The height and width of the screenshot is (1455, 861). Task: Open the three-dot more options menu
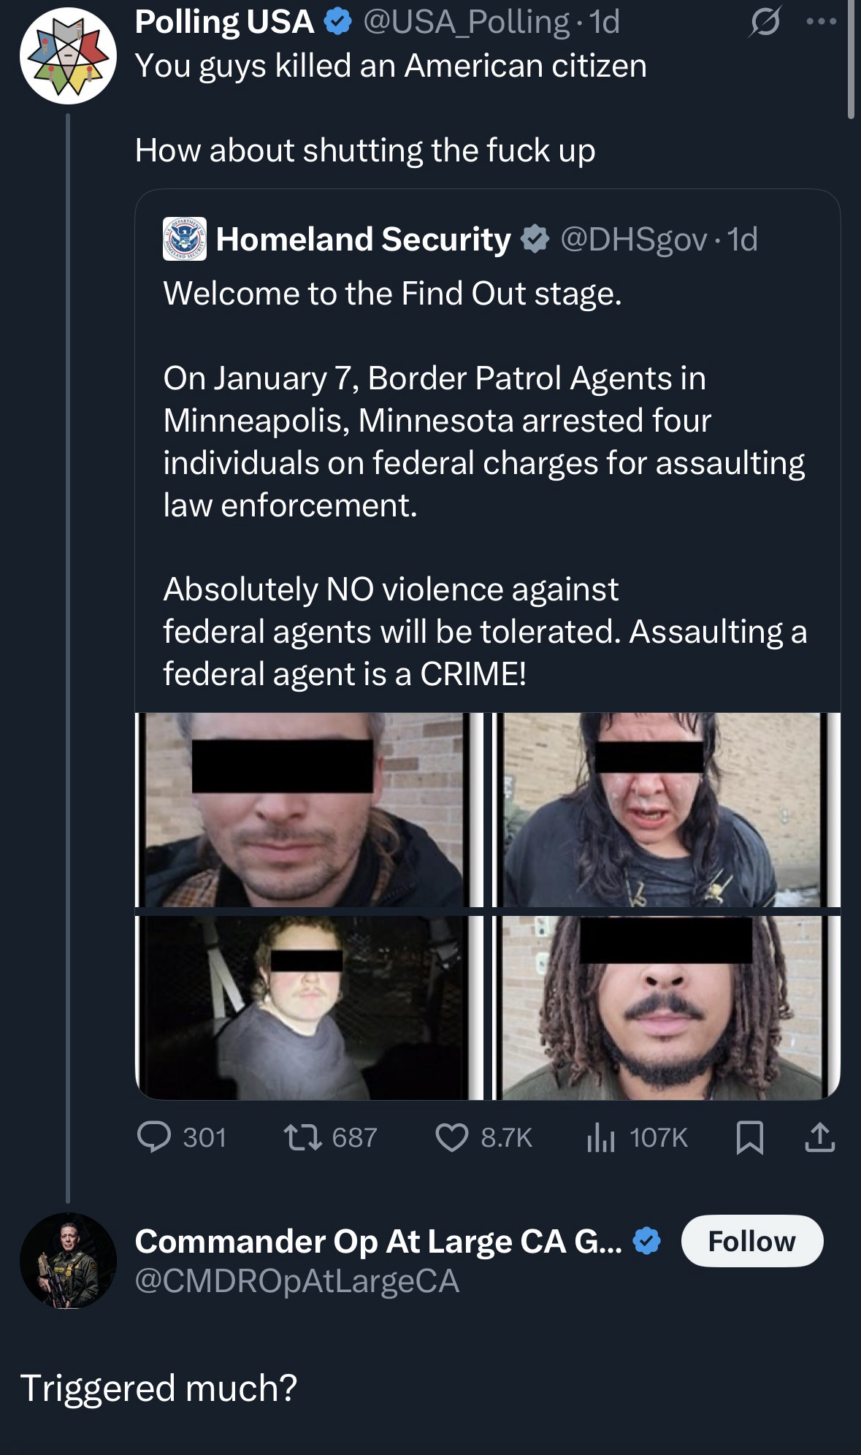coord(821,22)
